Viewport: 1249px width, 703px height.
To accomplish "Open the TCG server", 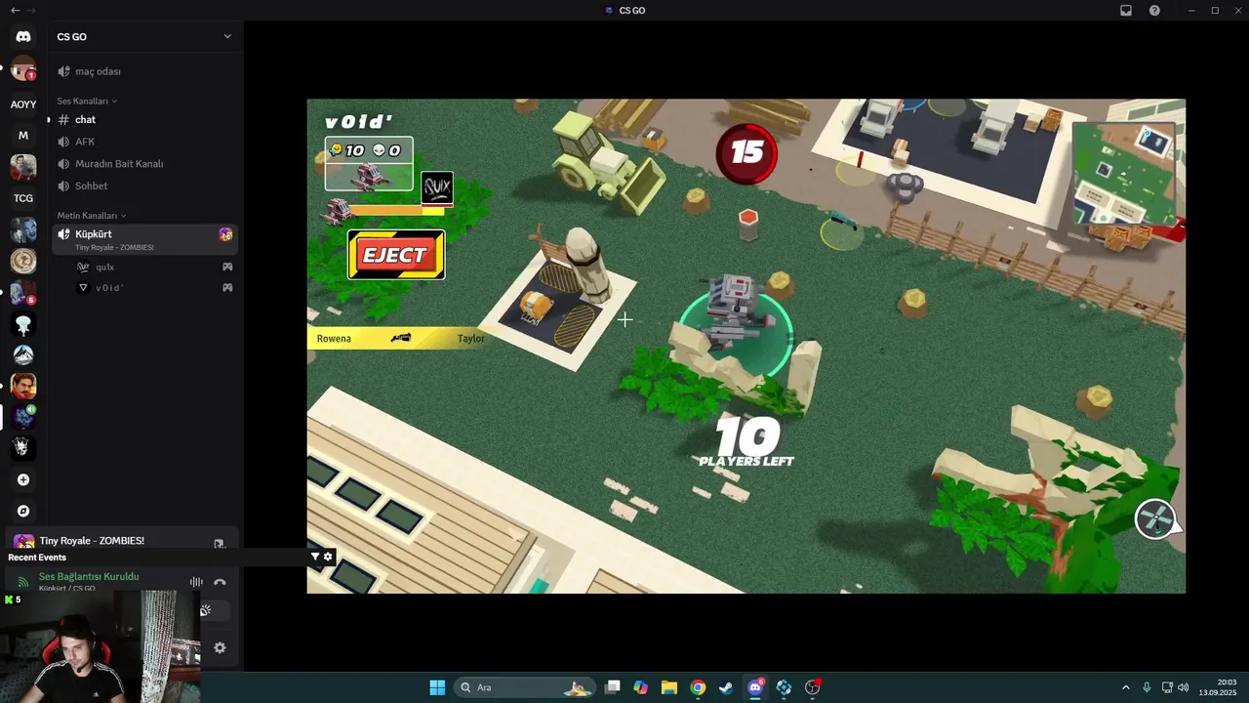I will tap(23, 198).
